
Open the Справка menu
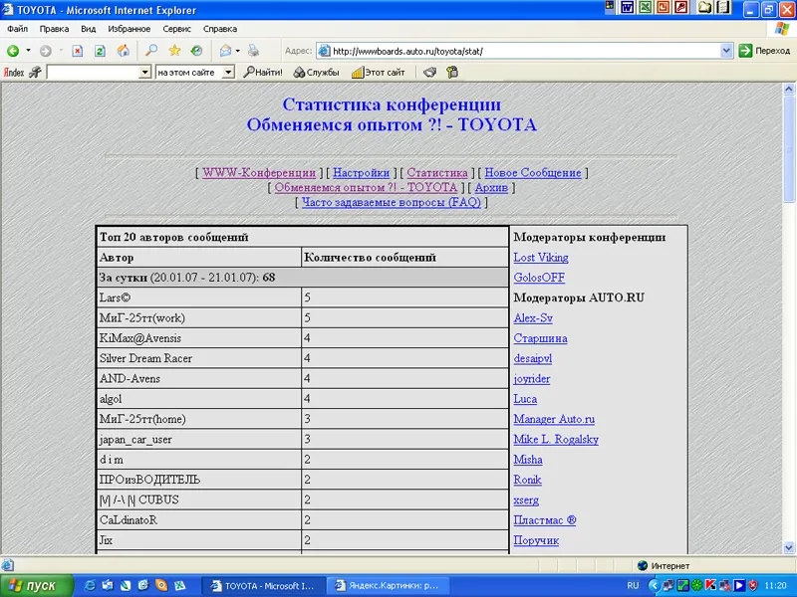tap(220, 29)
